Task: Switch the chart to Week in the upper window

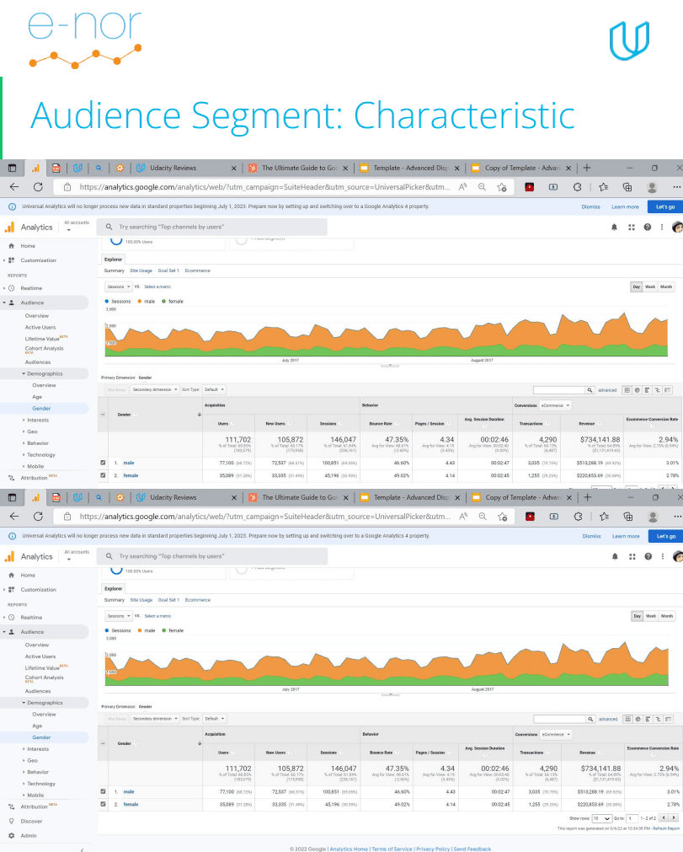Action: click(650, 287)
